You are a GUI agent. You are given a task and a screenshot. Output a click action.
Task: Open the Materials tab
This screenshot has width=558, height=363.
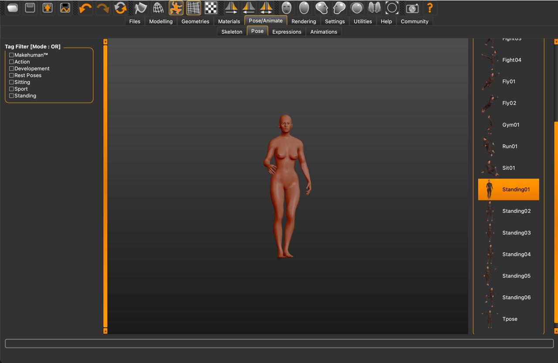[229, 21]
